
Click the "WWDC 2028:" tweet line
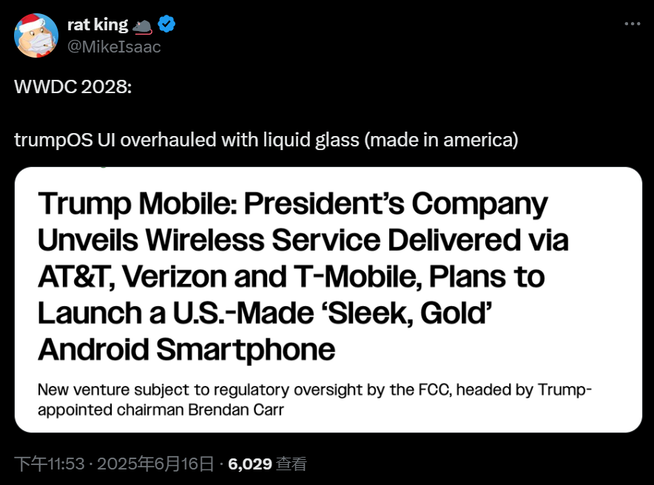tap(73, 87)
